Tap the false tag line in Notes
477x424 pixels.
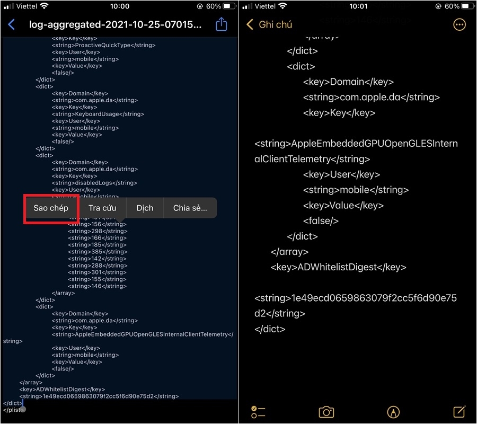(321, 221)
